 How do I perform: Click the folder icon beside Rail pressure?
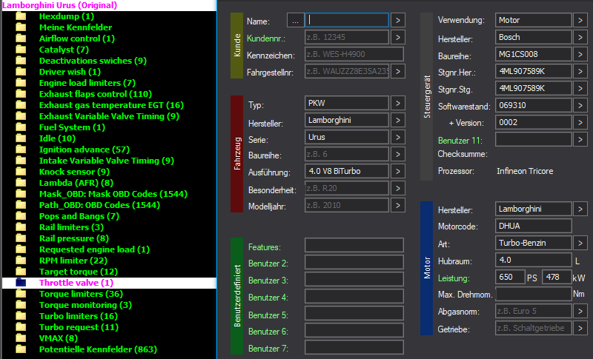pos(21,238)
